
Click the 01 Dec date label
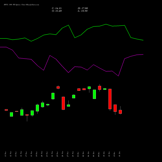click(x=78, y=154)
